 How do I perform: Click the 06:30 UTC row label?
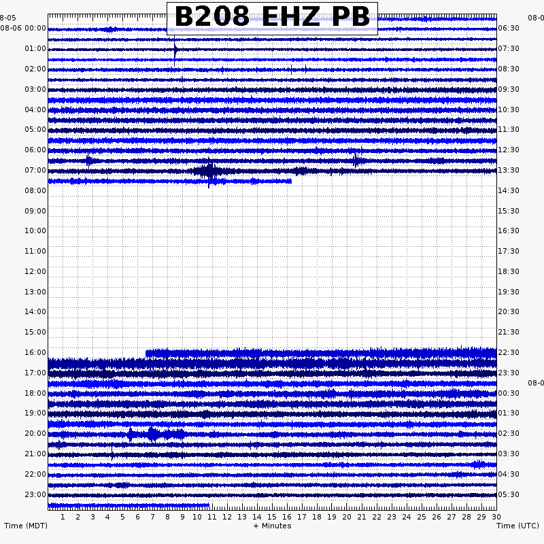[509, 28]
